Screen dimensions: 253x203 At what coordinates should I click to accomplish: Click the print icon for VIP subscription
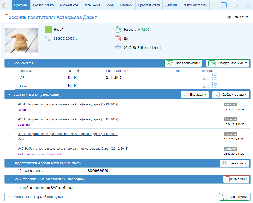(206, 78)
